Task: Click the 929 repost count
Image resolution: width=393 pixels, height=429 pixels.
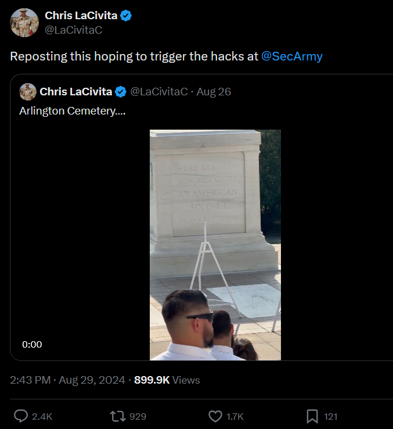Action: coord(138,416)
